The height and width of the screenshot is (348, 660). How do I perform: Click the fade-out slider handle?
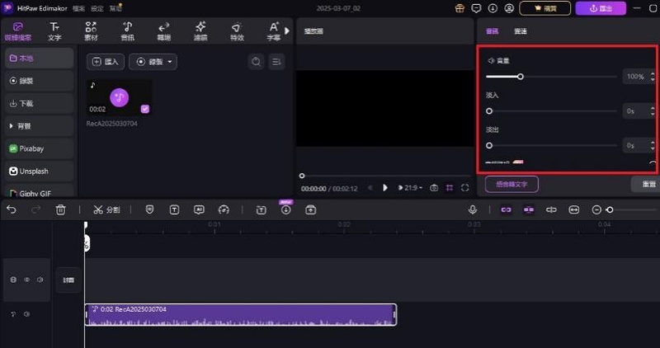(x=489, y=146)
